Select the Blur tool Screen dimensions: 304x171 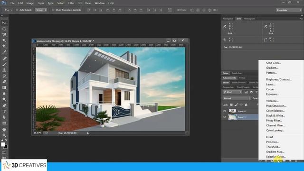[4, 94]
